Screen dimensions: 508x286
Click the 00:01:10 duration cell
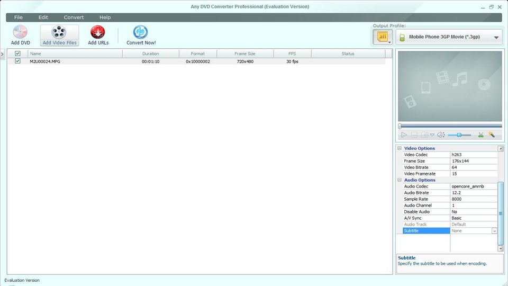pos(150,61)
